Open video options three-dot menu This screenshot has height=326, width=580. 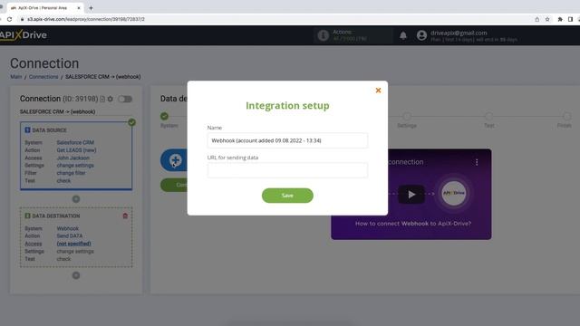(477, 162)
